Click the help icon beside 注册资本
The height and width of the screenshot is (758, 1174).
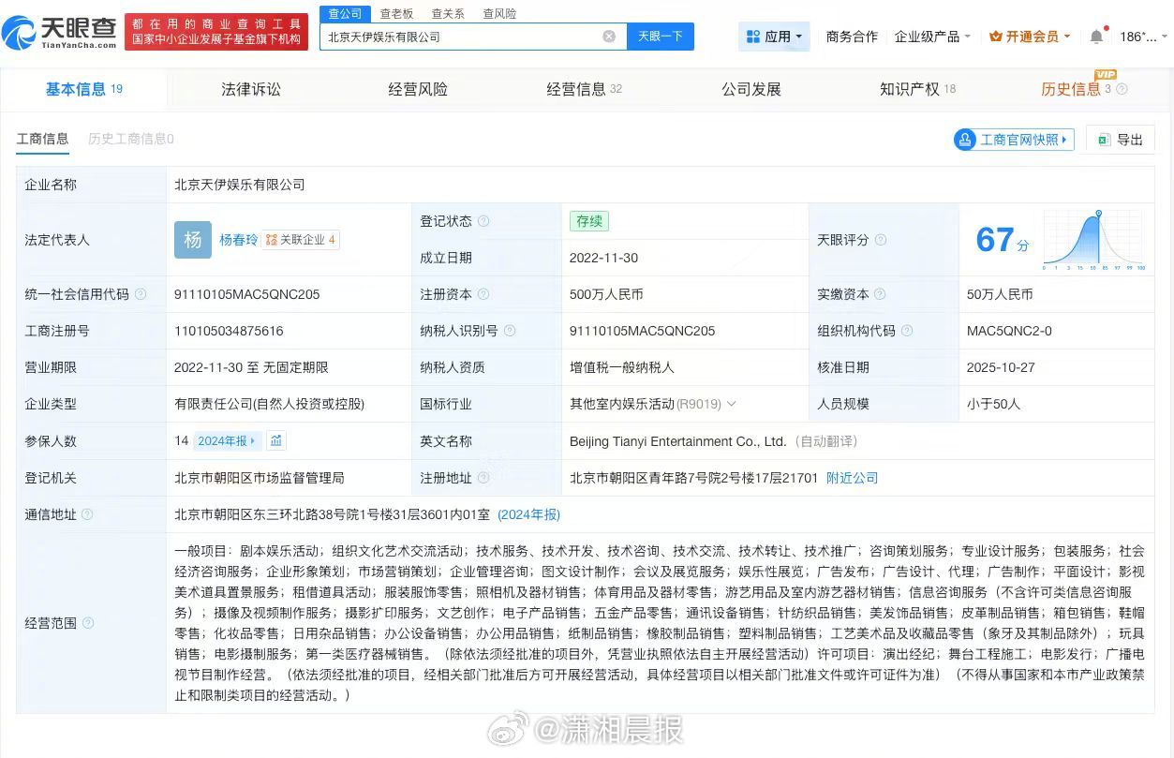pos(483,294)
